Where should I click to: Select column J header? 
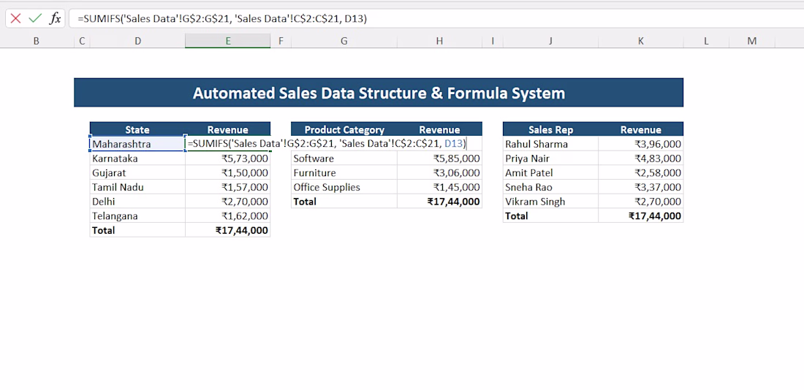[550, 41]
